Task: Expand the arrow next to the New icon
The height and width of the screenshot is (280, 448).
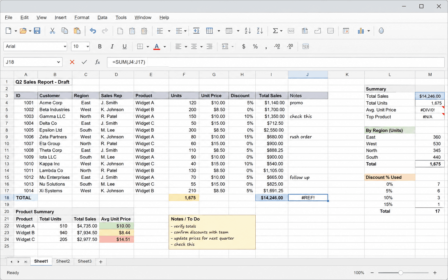Action: click(x=16, y=31)
